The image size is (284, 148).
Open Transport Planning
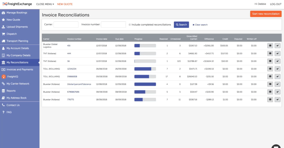pos(20,41)
